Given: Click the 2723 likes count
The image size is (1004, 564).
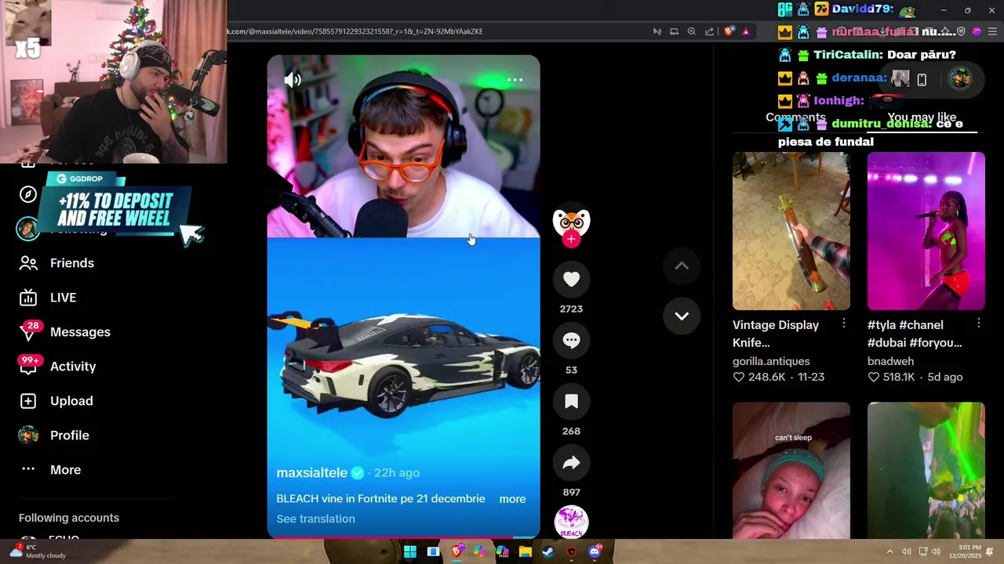Looking at the screenshot, I should (571, 309).
